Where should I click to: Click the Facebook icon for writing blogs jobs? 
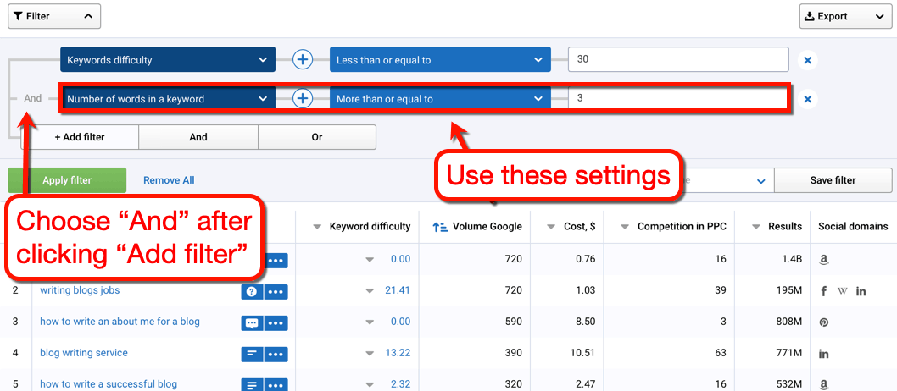[824, 291]
